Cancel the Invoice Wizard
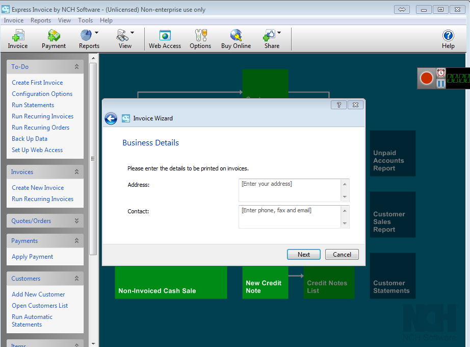The image size is (470, 347). (342, 255)
